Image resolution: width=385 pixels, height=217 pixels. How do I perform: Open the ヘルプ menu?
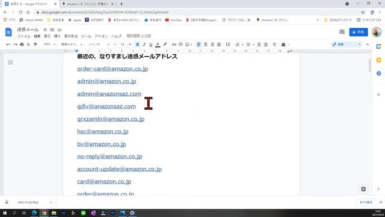[x=116, y=36]
